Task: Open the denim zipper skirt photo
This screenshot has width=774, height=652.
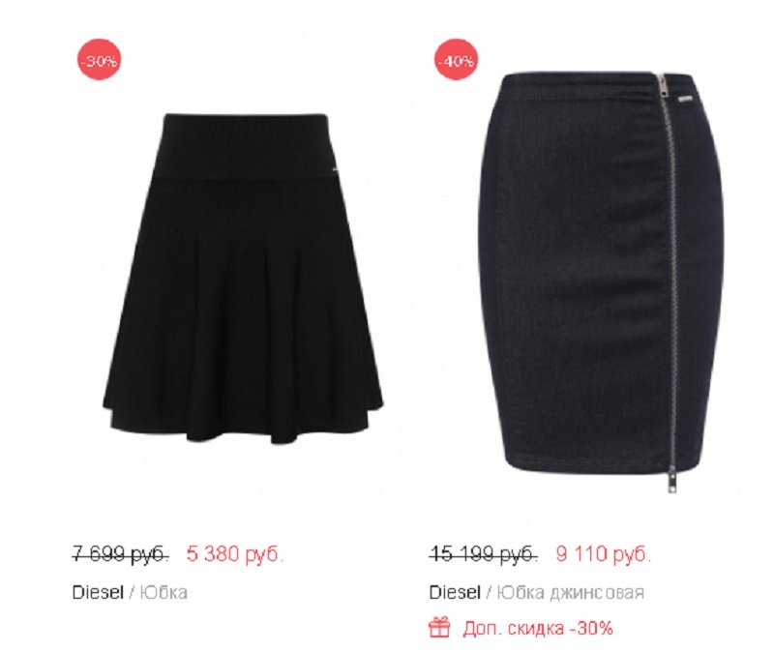Action: [600, 282]
